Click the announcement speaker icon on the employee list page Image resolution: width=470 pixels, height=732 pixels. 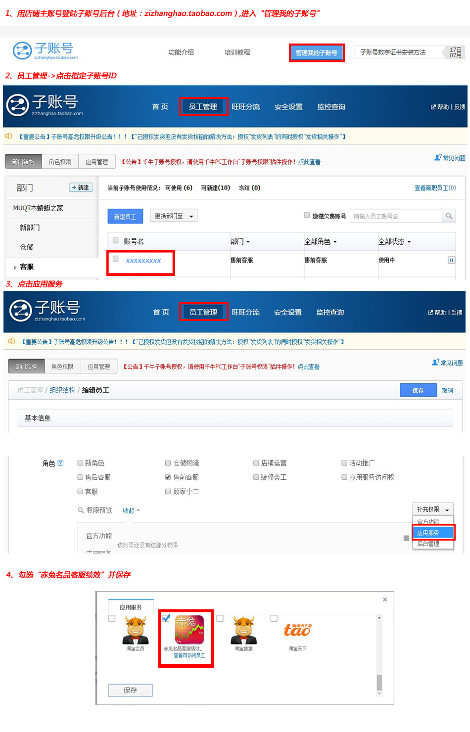pyautogui.click(x=8, y=136)
